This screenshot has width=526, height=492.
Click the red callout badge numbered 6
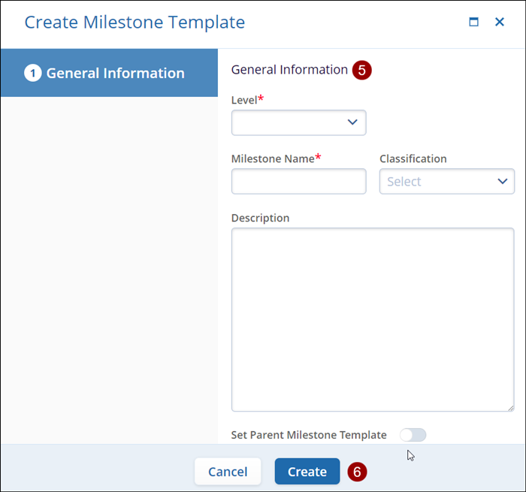click(358, 472)
